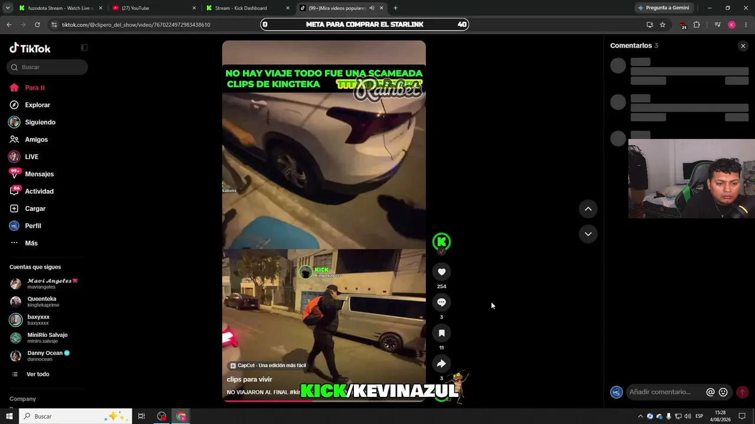Click Pregunta a Gemini button

pos(664,8)
